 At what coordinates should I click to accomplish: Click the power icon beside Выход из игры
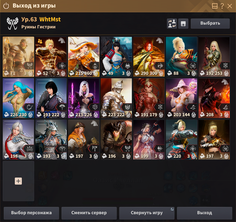[x=6, y=6]
